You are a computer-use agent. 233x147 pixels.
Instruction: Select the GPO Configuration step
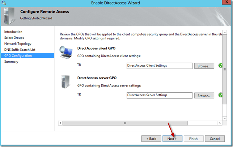point(18,56)
